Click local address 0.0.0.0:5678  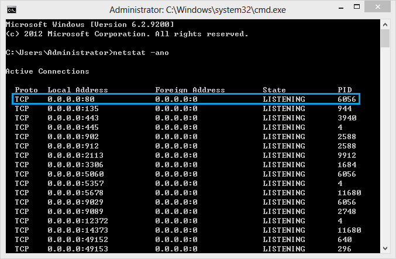coord(75,192)
